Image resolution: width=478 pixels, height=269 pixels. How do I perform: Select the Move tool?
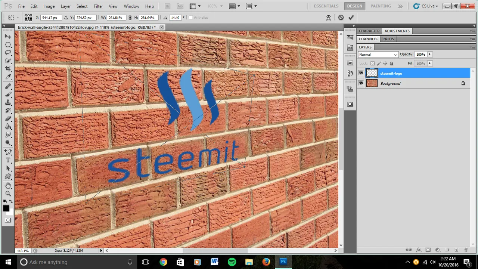(8, 37)
